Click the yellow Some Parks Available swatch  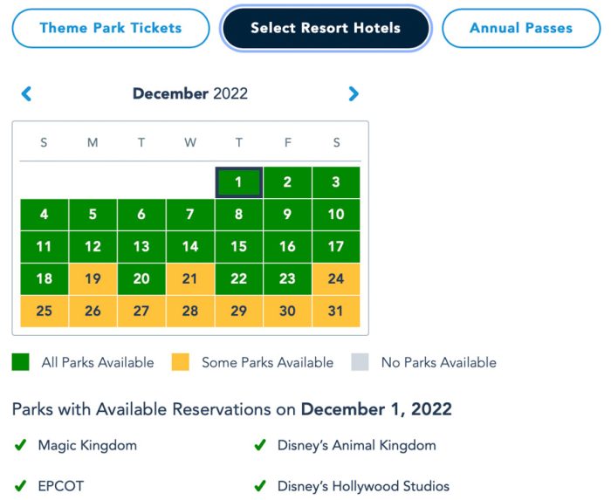pos(180,362)
